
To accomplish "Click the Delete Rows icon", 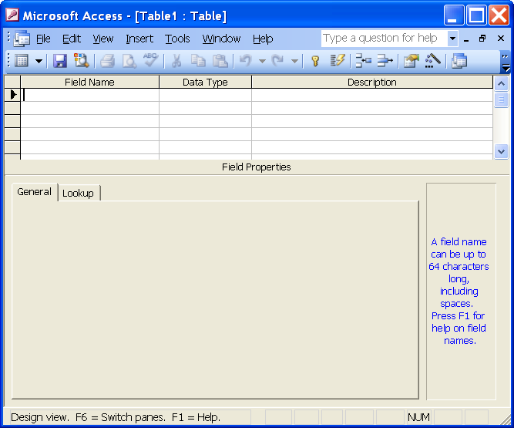I will click(x=385, y=61).
